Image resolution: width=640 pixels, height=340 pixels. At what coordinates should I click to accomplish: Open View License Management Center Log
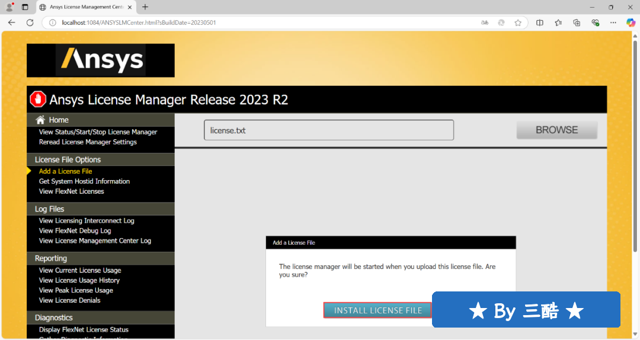95,241
